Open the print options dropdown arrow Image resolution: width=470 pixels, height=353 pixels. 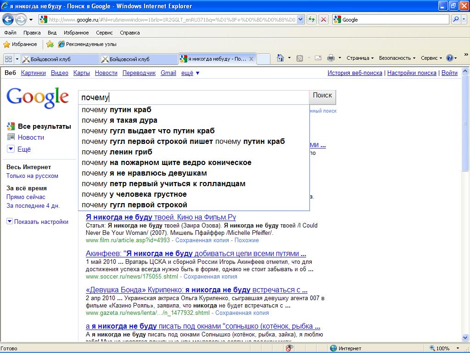[340, 58]
